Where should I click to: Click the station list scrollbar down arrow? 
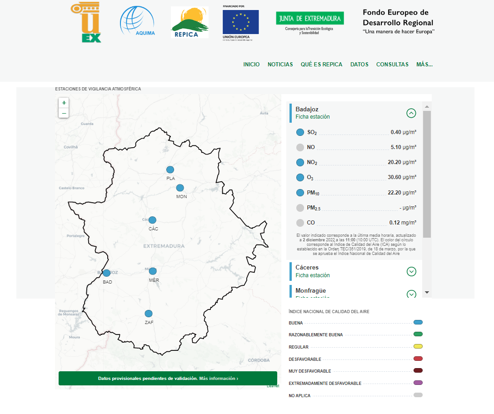(x=426, y=292)
